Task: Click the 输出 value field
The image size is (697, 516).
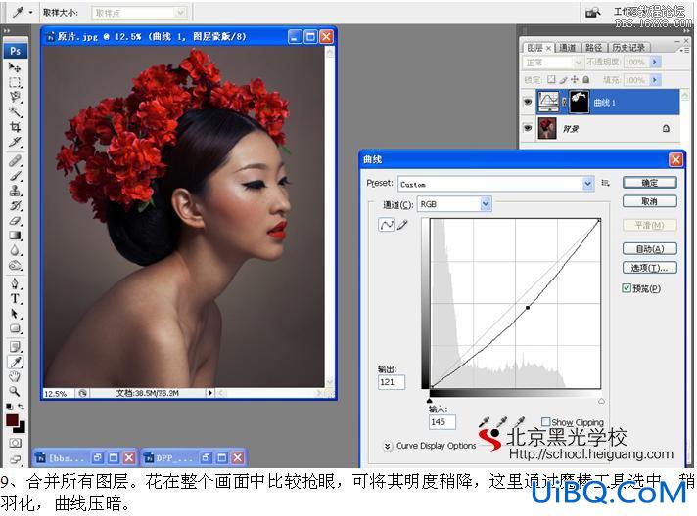Action: click(392, 382)
